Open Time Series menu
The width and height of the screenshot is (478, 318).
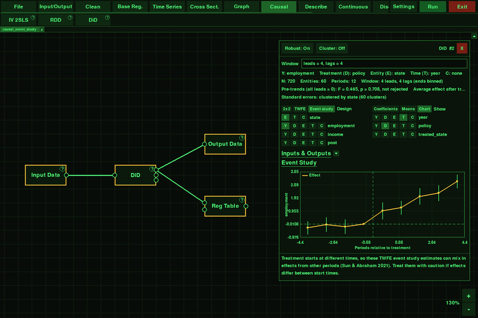167,7
